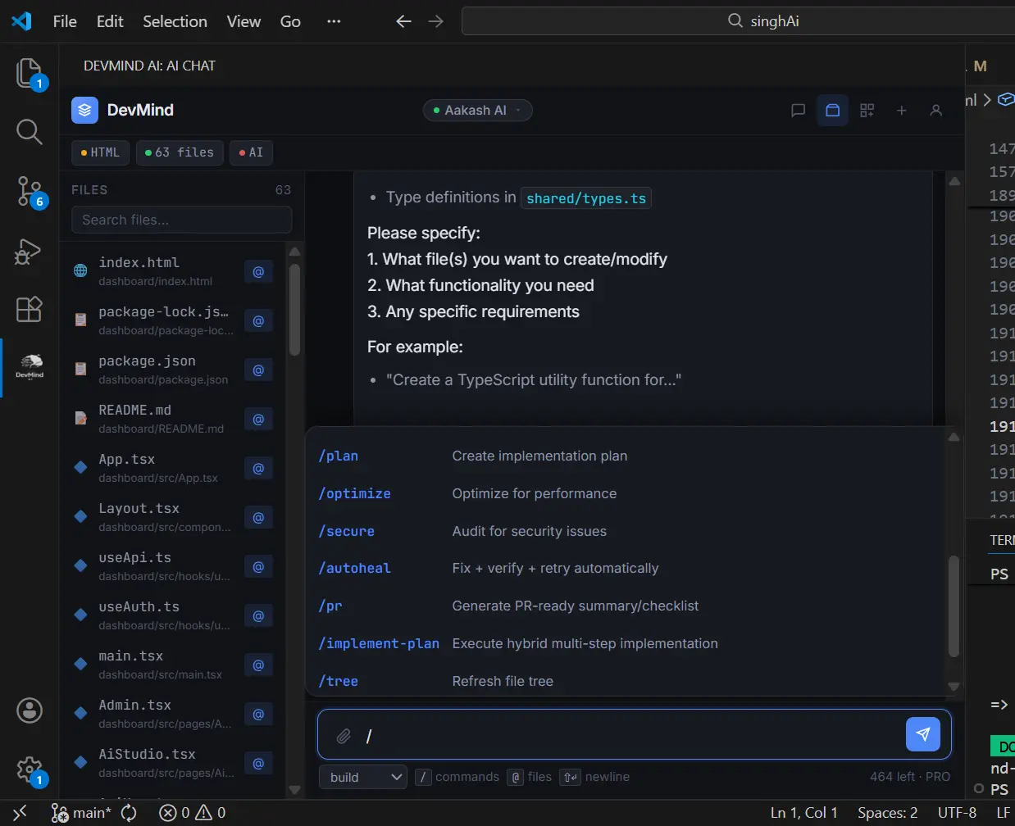Send the message with the paper plane button
Image resolution: width=1015 pixels, height=826 pixels.
[922, 734]
